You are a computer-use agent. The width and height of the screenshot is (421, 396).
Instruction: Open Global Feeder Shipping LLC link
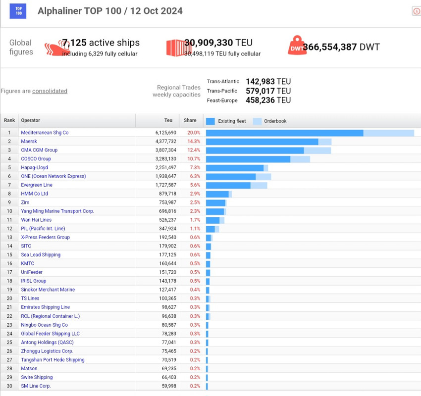50,334
